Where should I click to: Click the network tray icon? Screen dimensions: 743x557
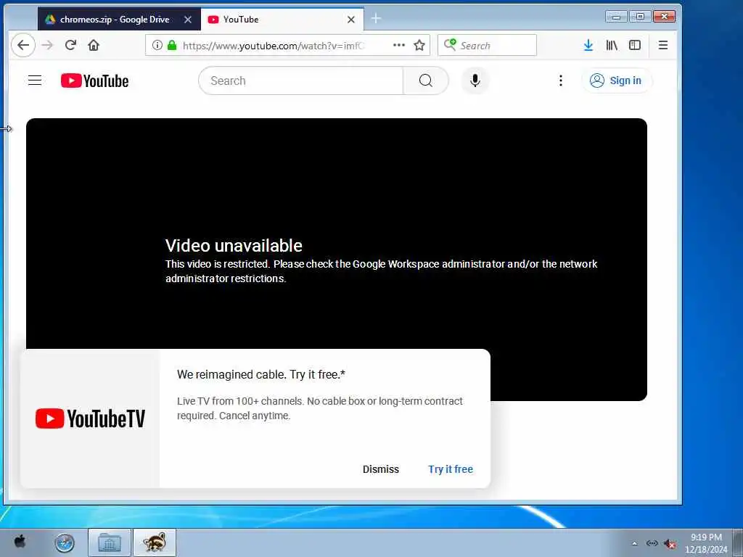(652, 543)
